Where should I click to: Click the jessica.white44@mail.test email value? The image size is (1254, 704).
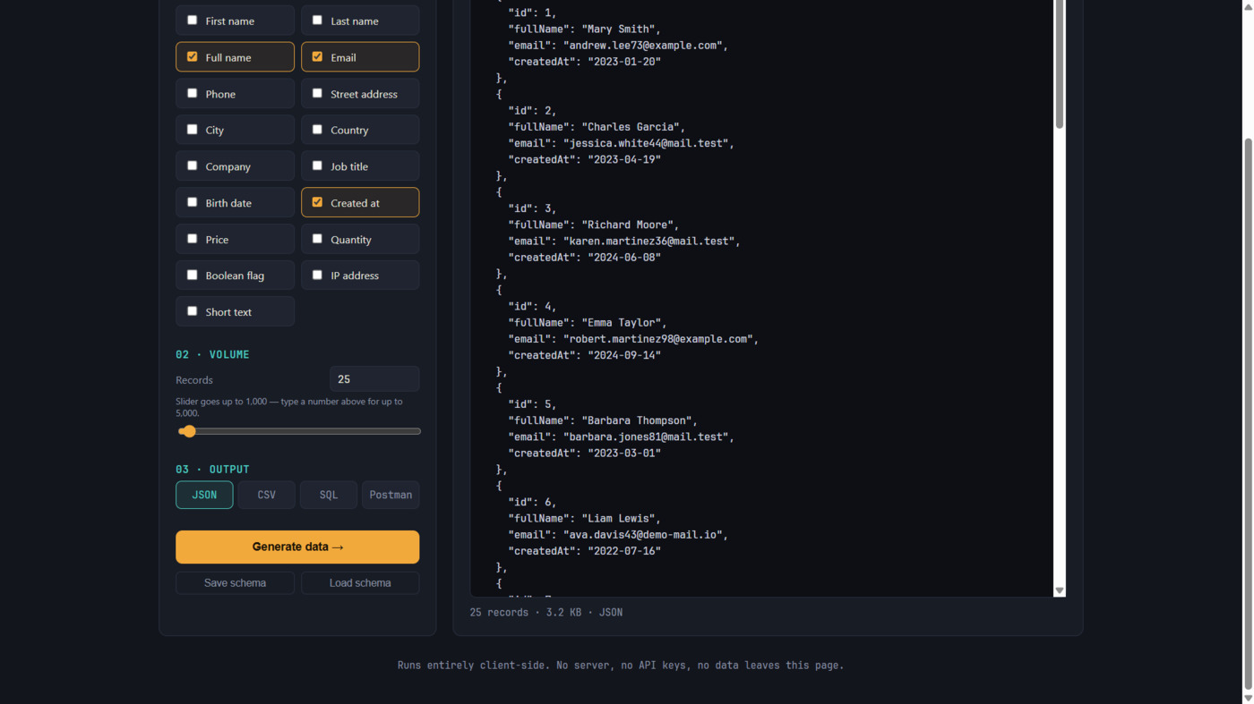click(x=646, y=143)
